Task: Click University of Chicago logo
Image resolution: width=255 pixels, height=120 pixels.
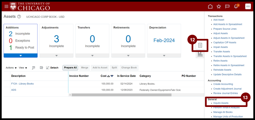Action: tap(30, 6)
